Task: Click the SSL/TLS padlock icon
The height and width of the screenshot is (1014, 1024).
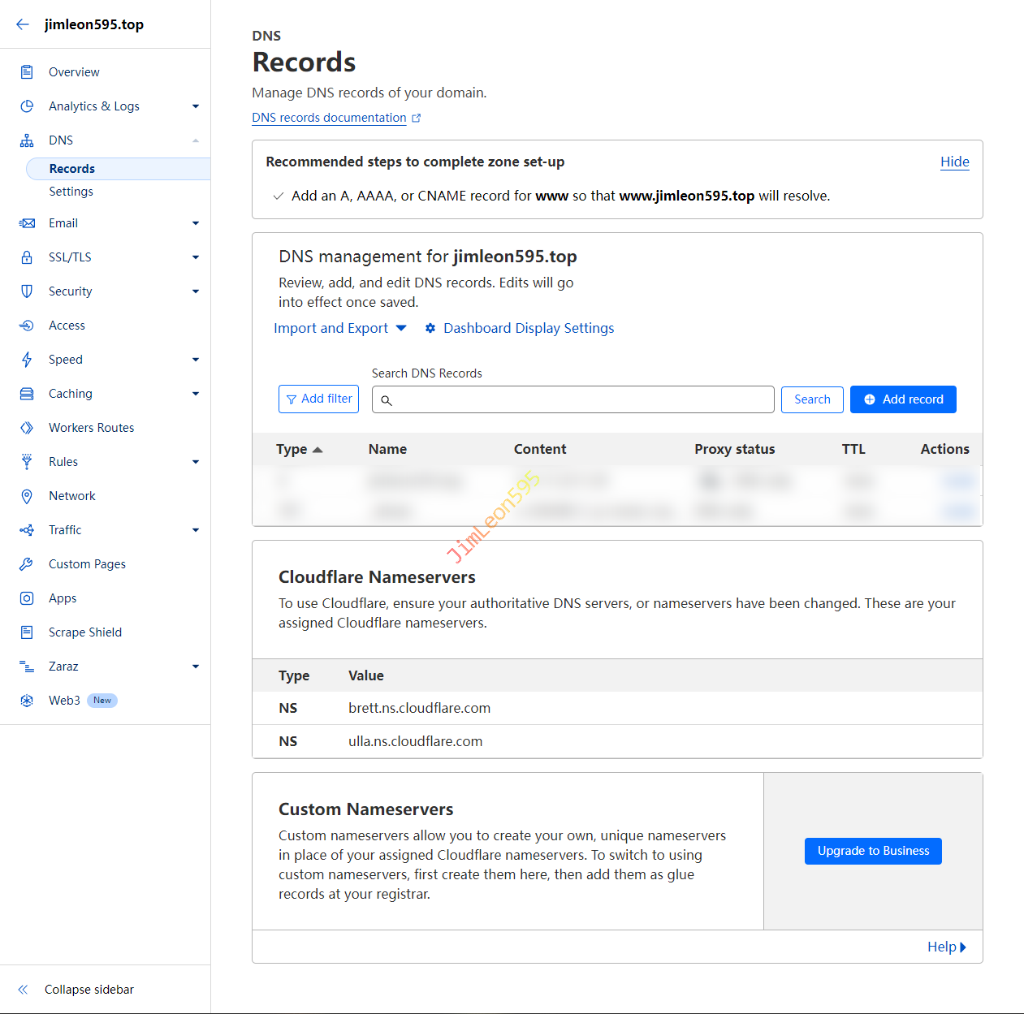Action: 27,257
